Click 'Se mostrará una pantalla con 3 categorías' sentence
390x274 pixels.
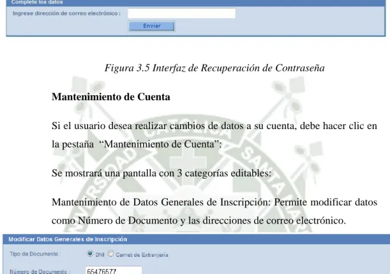pos(161,173)
